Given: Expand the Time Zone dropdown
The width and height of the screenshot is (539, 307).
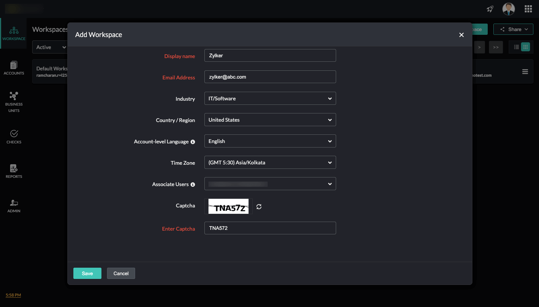Looking at the screenshot, I should [270, 162].
